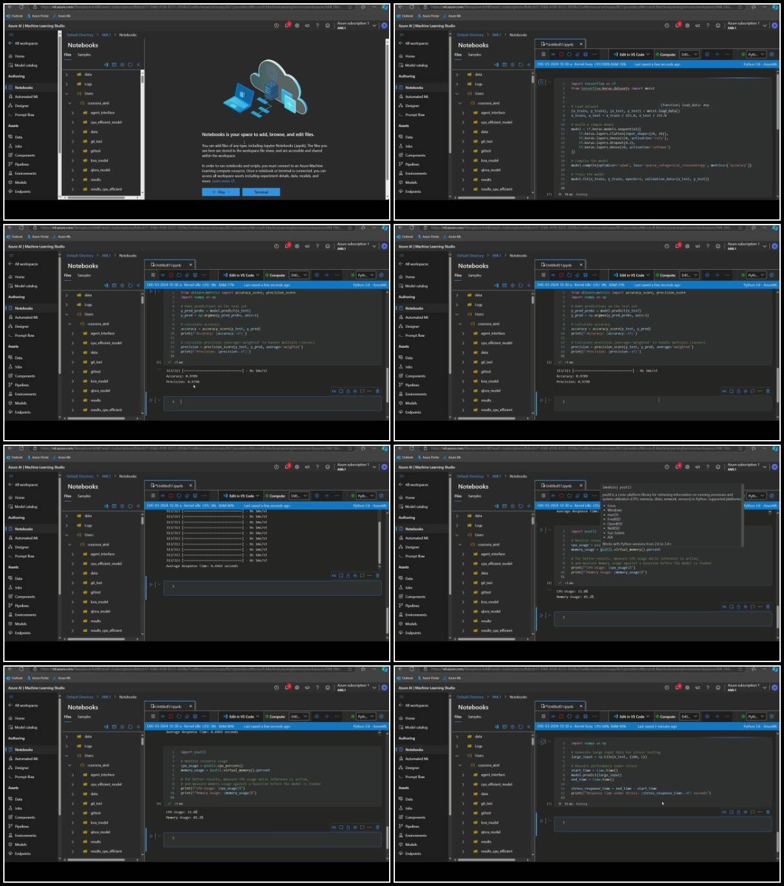This screenshot has height=886, width=784.
Task: Expand the Logs folder in the welcome-page frame tree
Action: [66, 84]
